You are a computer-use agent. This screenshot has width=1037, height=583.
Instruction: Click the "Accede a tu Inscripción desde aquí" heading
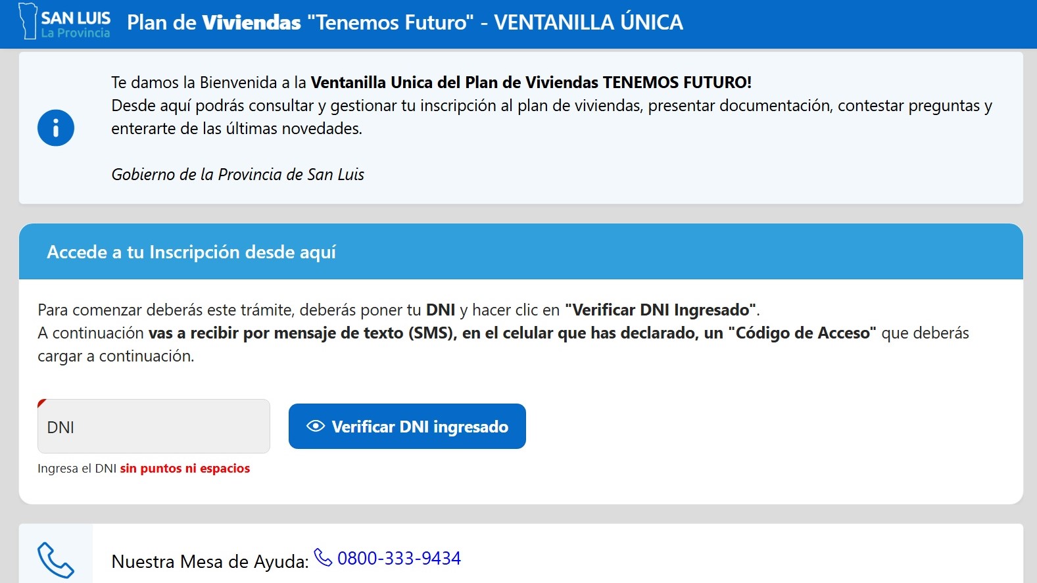[191, 252]
